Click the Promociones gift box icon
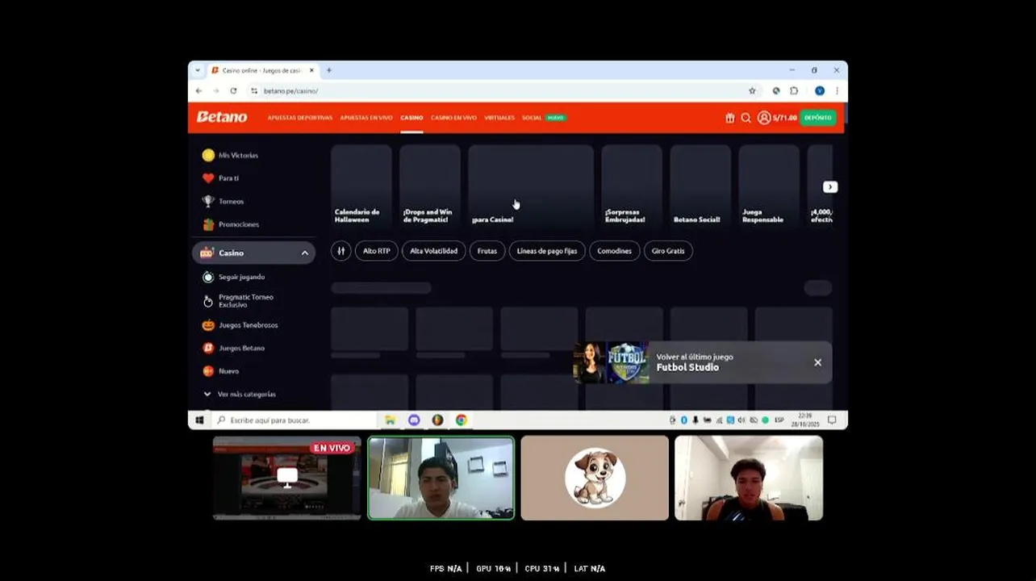Image resolution: width=1036 pixels, height=581 pixels. (x=208, y=224)
